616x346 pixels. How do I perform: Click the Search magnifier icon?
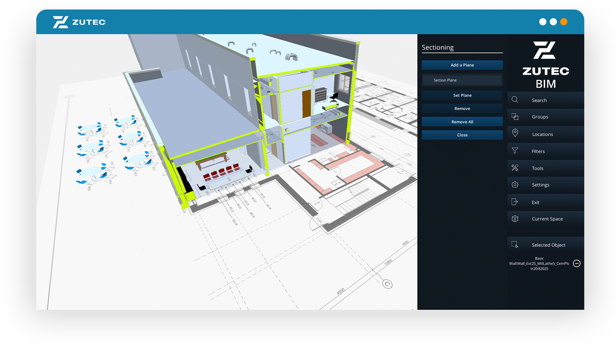point(515,100)
